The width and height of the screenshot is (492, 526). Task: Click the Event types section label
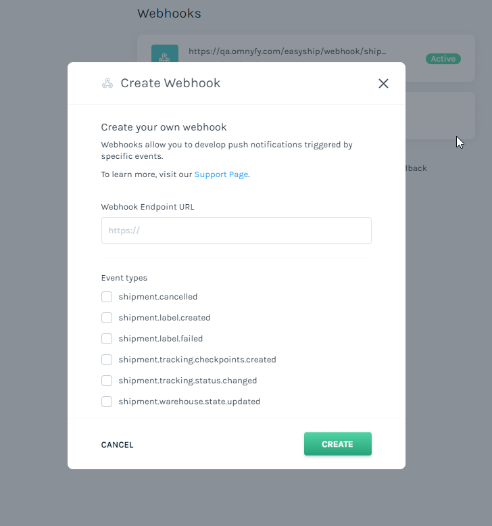[124, 278]
